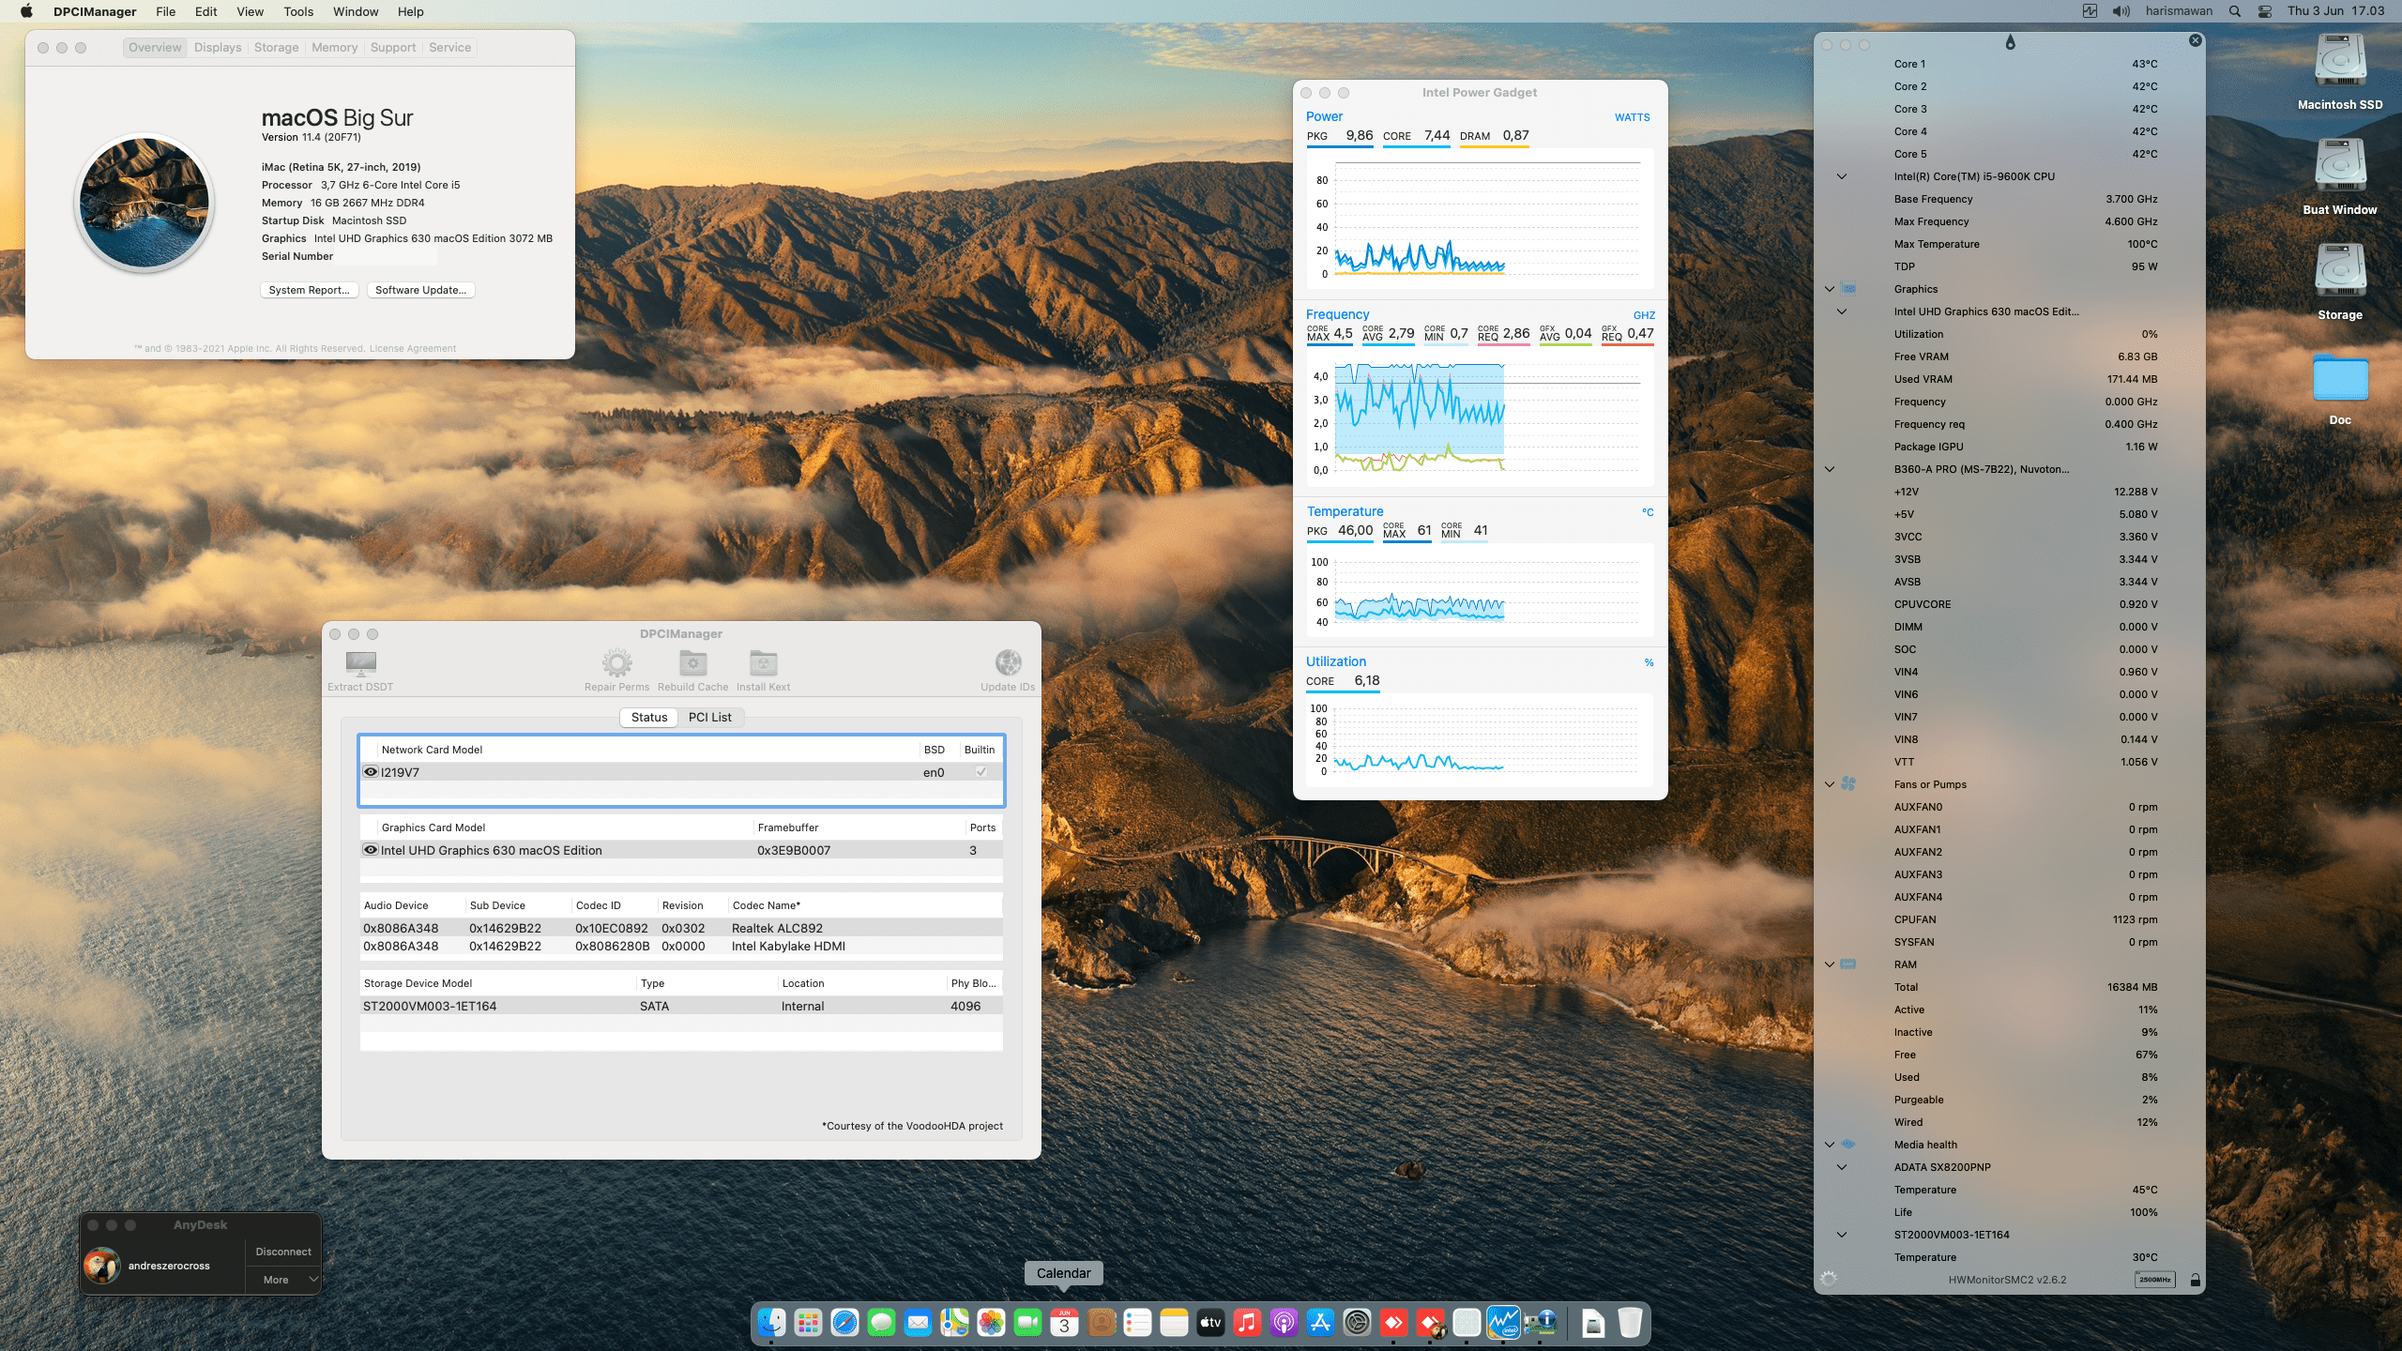Click the System Report... button
The image size is (2402, 1351).
click(309, 290)
